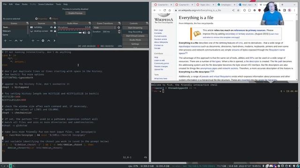This screenshot has height=168, width=300.
Task: Go back in the browser
Action: (x=155, y=10)
